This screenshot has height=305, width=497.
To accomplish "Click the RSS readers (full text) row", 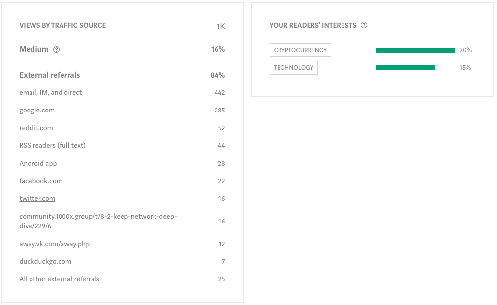I will pyautogui.click(x=123, y=146).
